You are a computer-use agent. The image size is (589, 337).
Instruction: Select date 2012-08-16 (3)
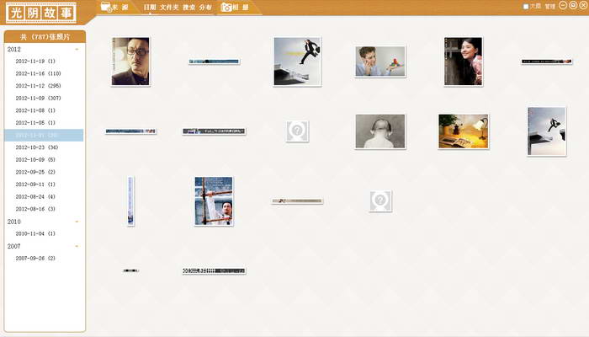(x=35, y=209)
